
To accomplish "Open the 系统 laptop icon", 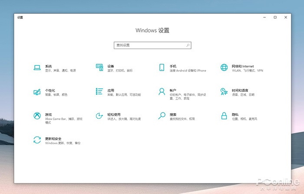I will pyautogui.click(x=37, y=68).
